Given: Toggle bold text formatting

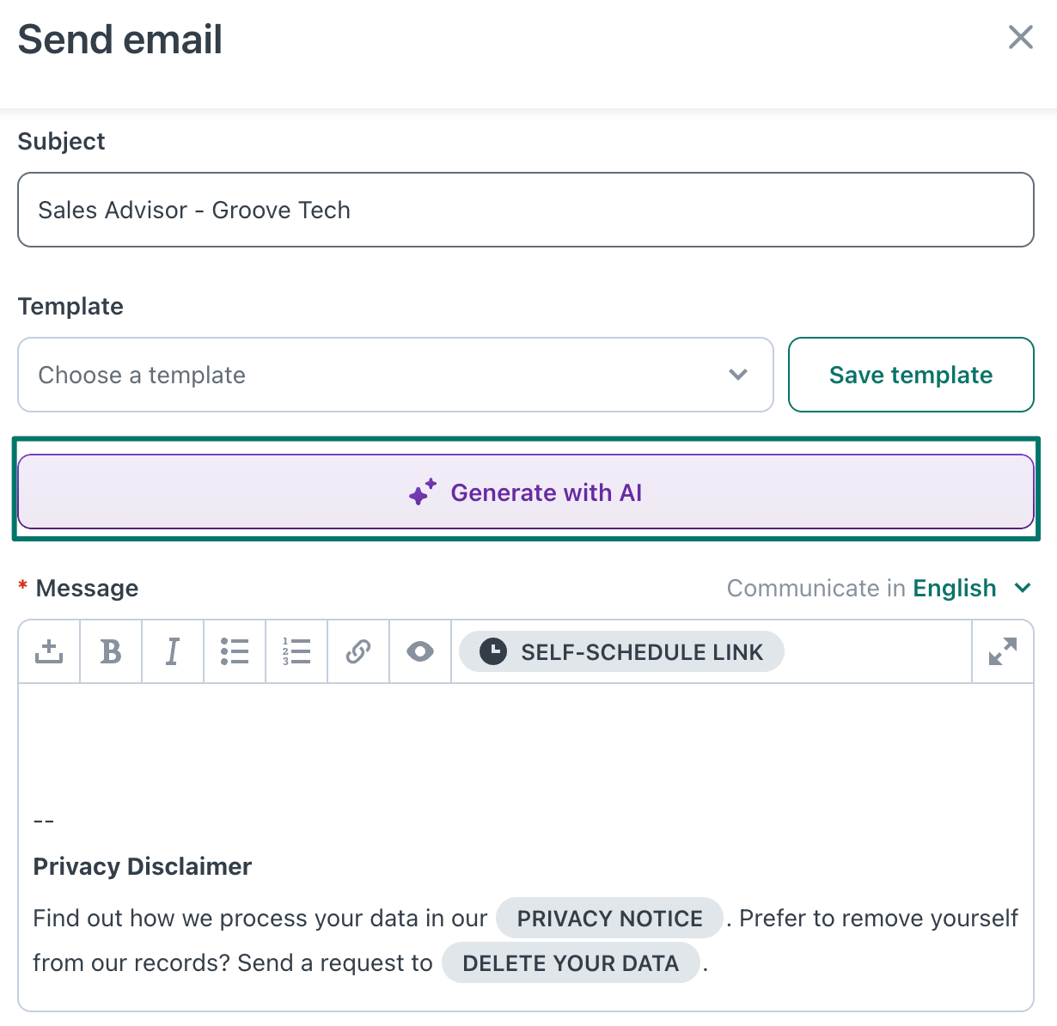Looking at the screenshot, I should click(x=111, y=652).
